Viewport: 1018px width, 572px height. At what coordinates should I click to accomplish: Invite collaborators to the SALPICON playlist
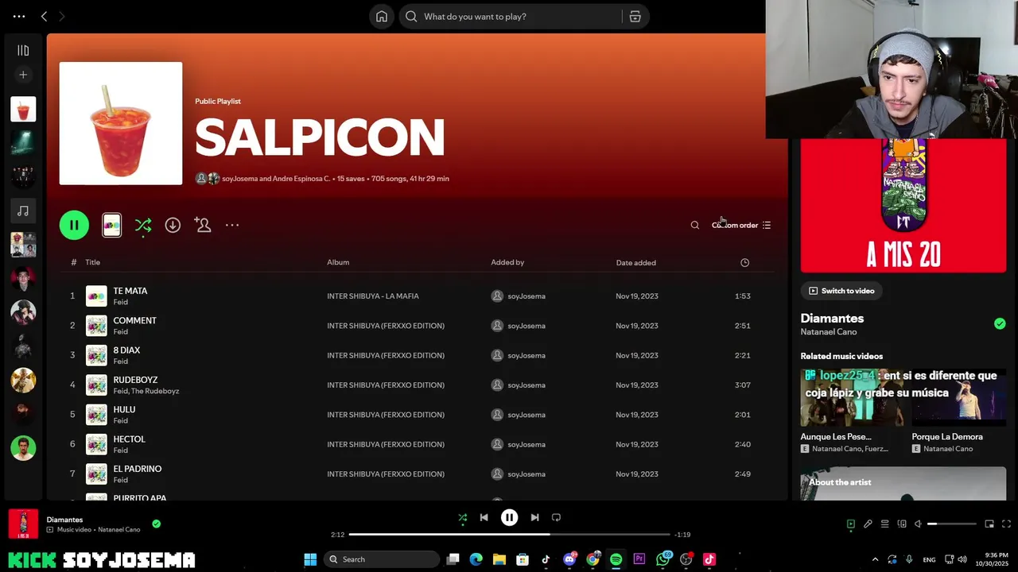tap(203, 226)
